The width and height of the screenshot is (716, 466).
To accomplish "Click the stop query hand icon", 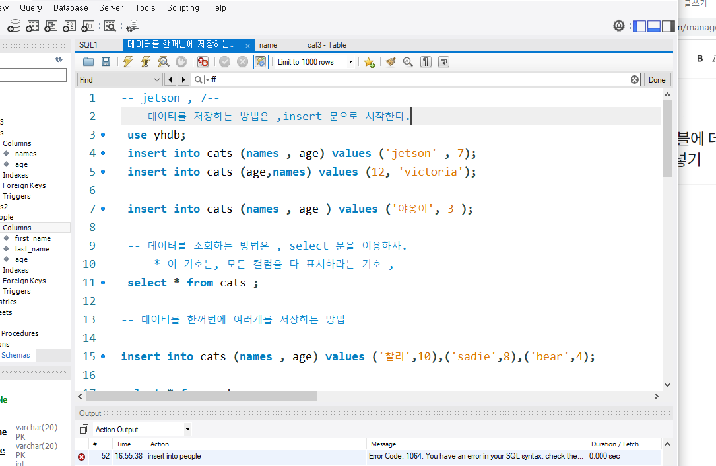I will pos(181,61).
